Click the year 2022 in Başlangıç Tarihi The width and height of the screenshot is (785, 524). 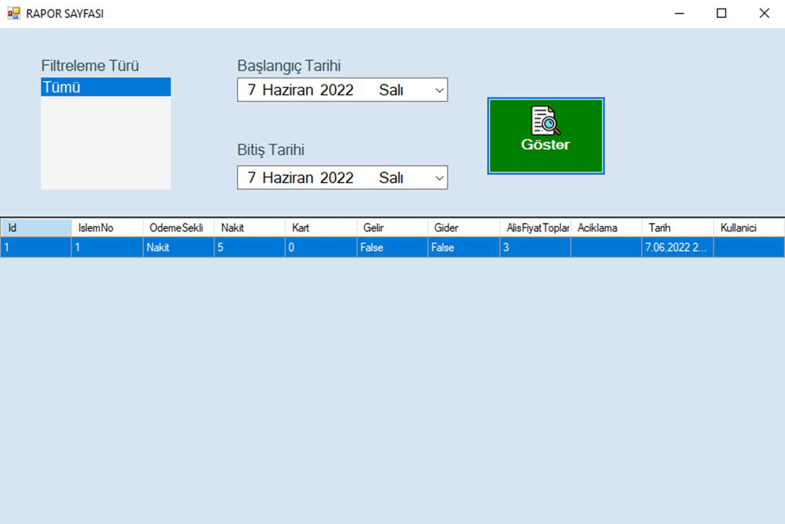[337, 90]
